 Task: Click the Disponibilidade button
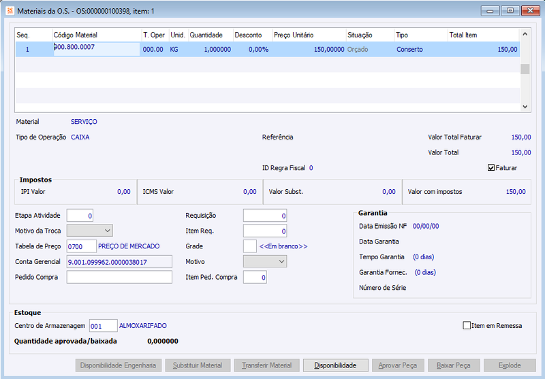point(335,365)
